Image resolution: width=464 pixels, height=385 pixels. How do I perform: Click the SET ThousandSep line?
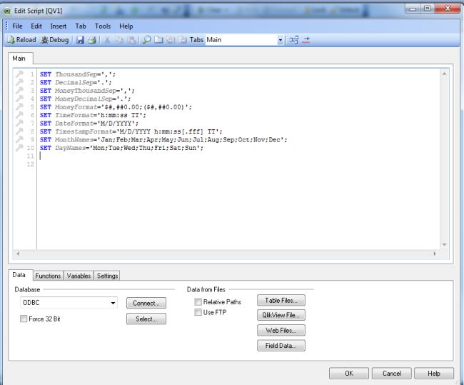78,74
